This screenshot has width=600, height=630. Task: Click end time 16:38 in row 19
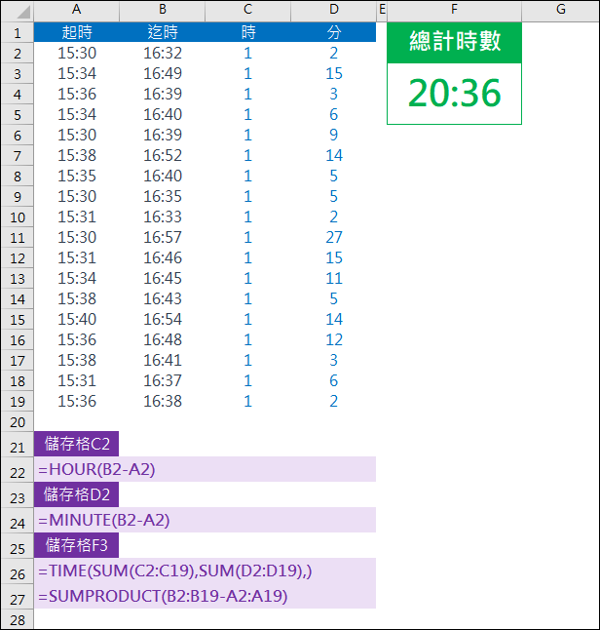pyautogui.click(x=162, y=401)
